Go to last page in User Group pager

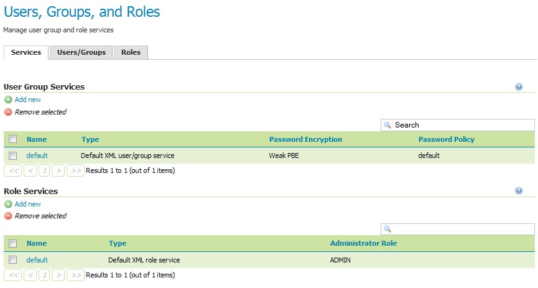pos(75,170)
